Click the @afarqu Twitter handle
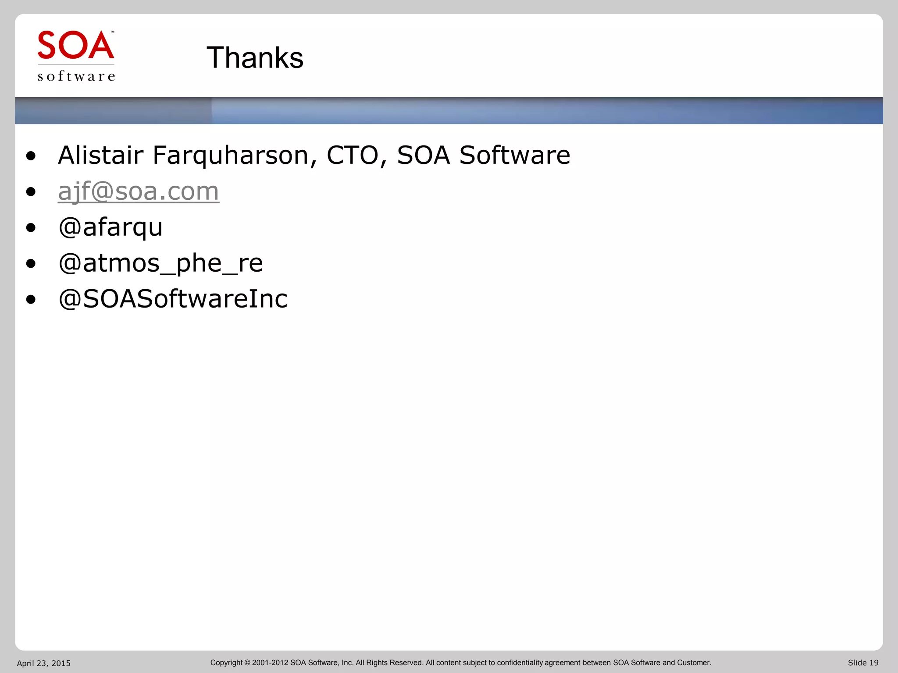898x673 pixels. (x=110, y=227)
